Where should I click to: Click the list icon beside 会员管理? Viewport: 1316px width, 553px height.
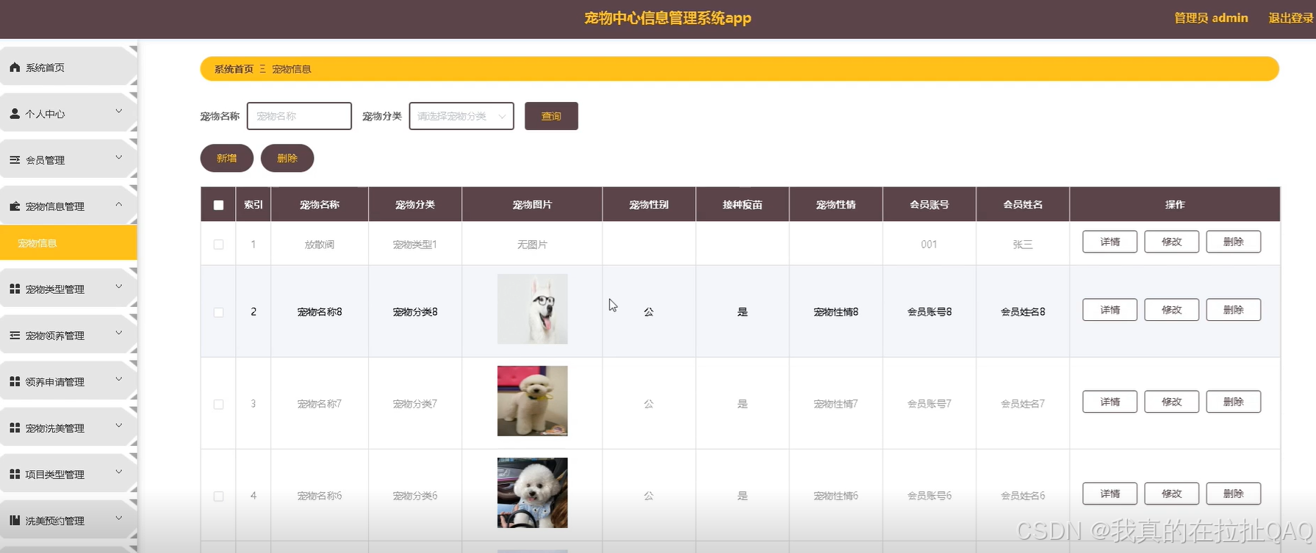click(x=15, y=159)
